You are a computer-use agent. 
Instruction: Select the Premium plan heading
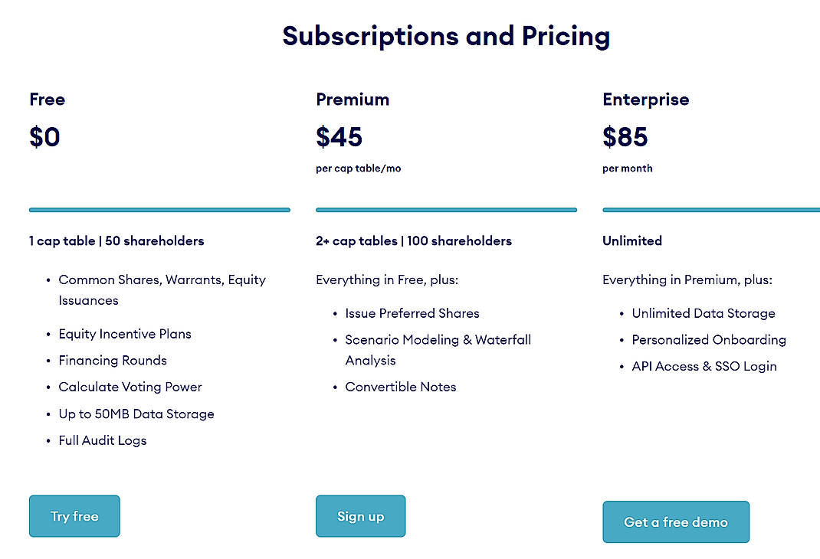[x=352, y=100]
